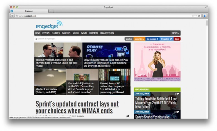Screen dimensions: 217x131
Task: Open Nintendo's Eiji Aonuma story tile
Action: (82, 82)
